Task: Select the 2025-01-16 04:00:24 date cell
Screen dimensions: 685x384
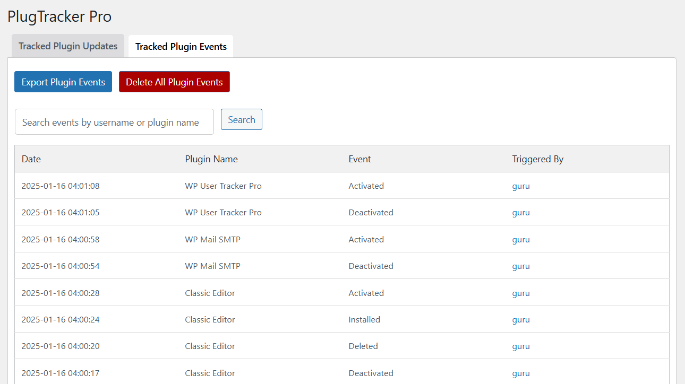Action: [x=61, y=320]
